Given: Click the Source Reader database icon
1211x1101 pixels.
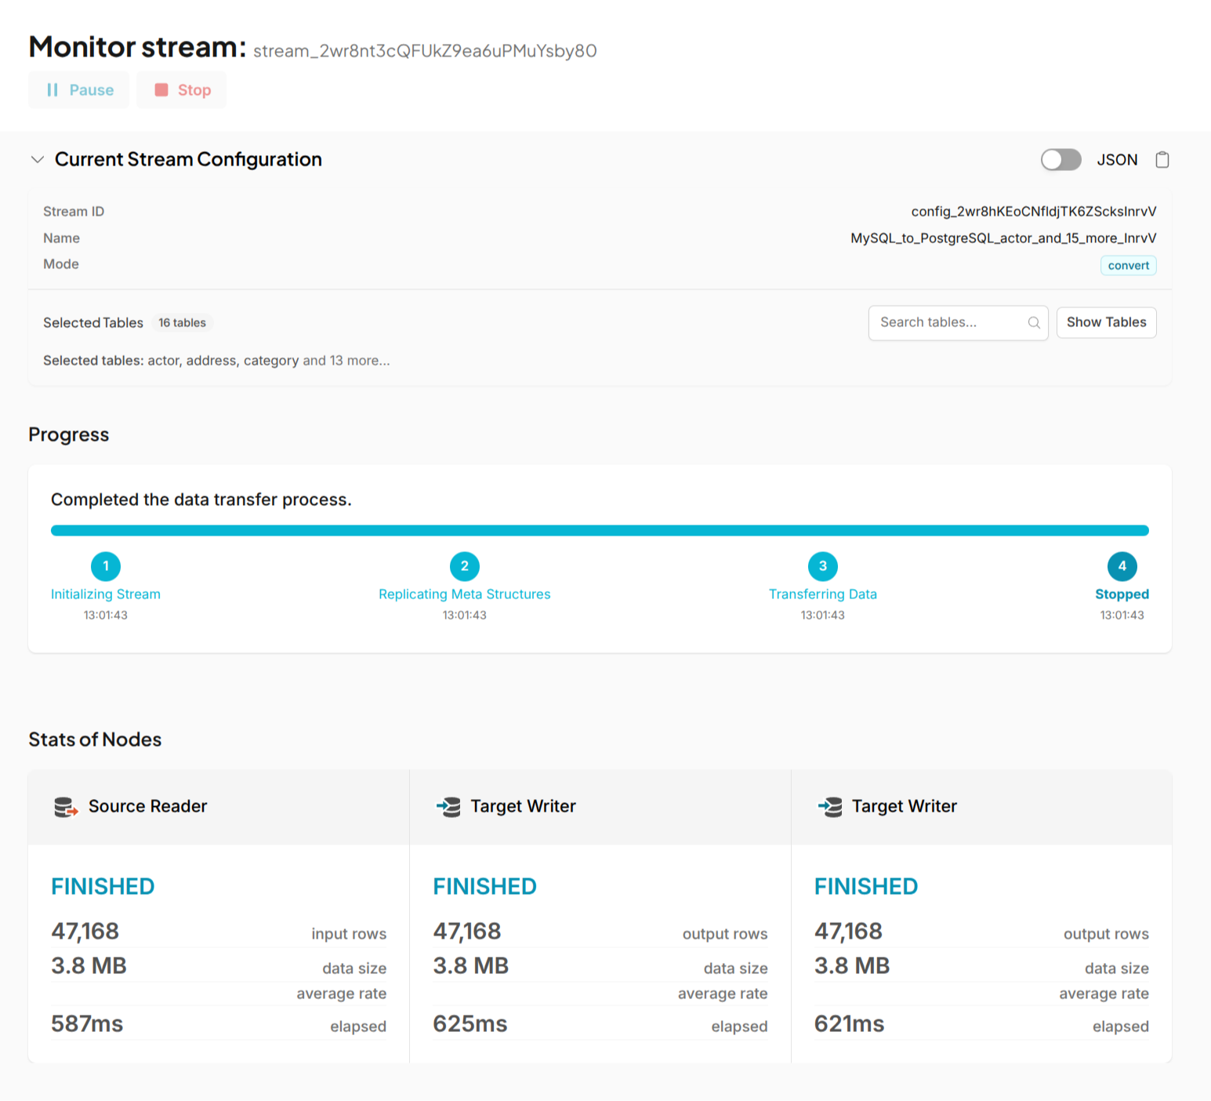Looking at the screenshot, I should point(66,806).
